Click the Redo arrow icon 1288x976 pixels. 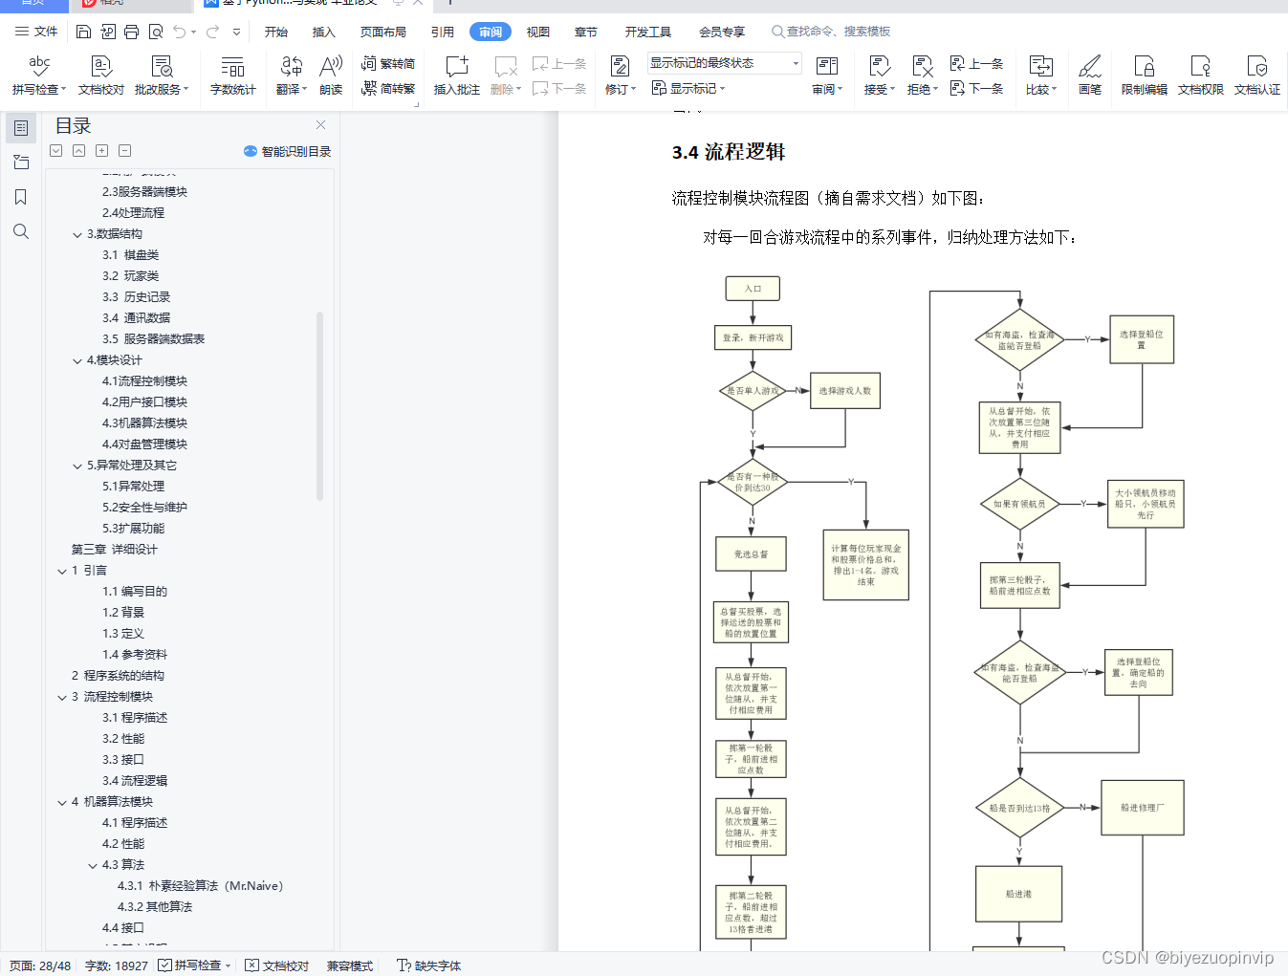coord(212,32)
